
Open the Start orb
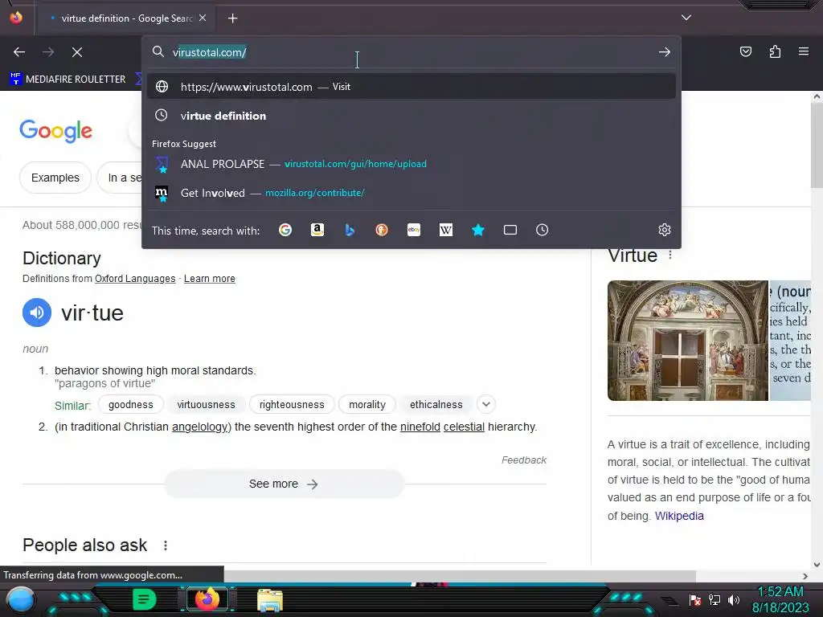coord(21,599)
